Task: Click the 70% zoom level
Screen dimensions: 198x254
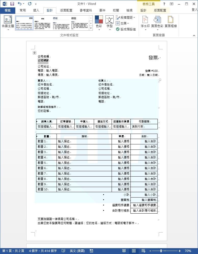Action: (188, 251)
